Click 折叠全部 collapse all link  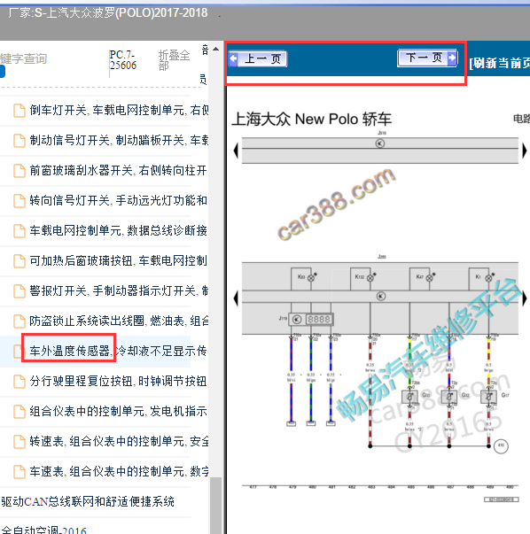point(174,59)
